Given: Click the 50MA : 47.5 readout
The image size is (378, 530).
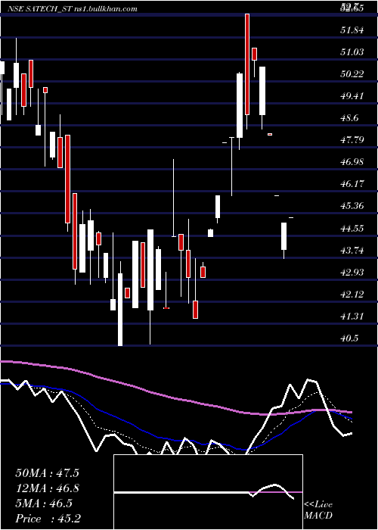Looking at the screenshot, I should [47, 473].
